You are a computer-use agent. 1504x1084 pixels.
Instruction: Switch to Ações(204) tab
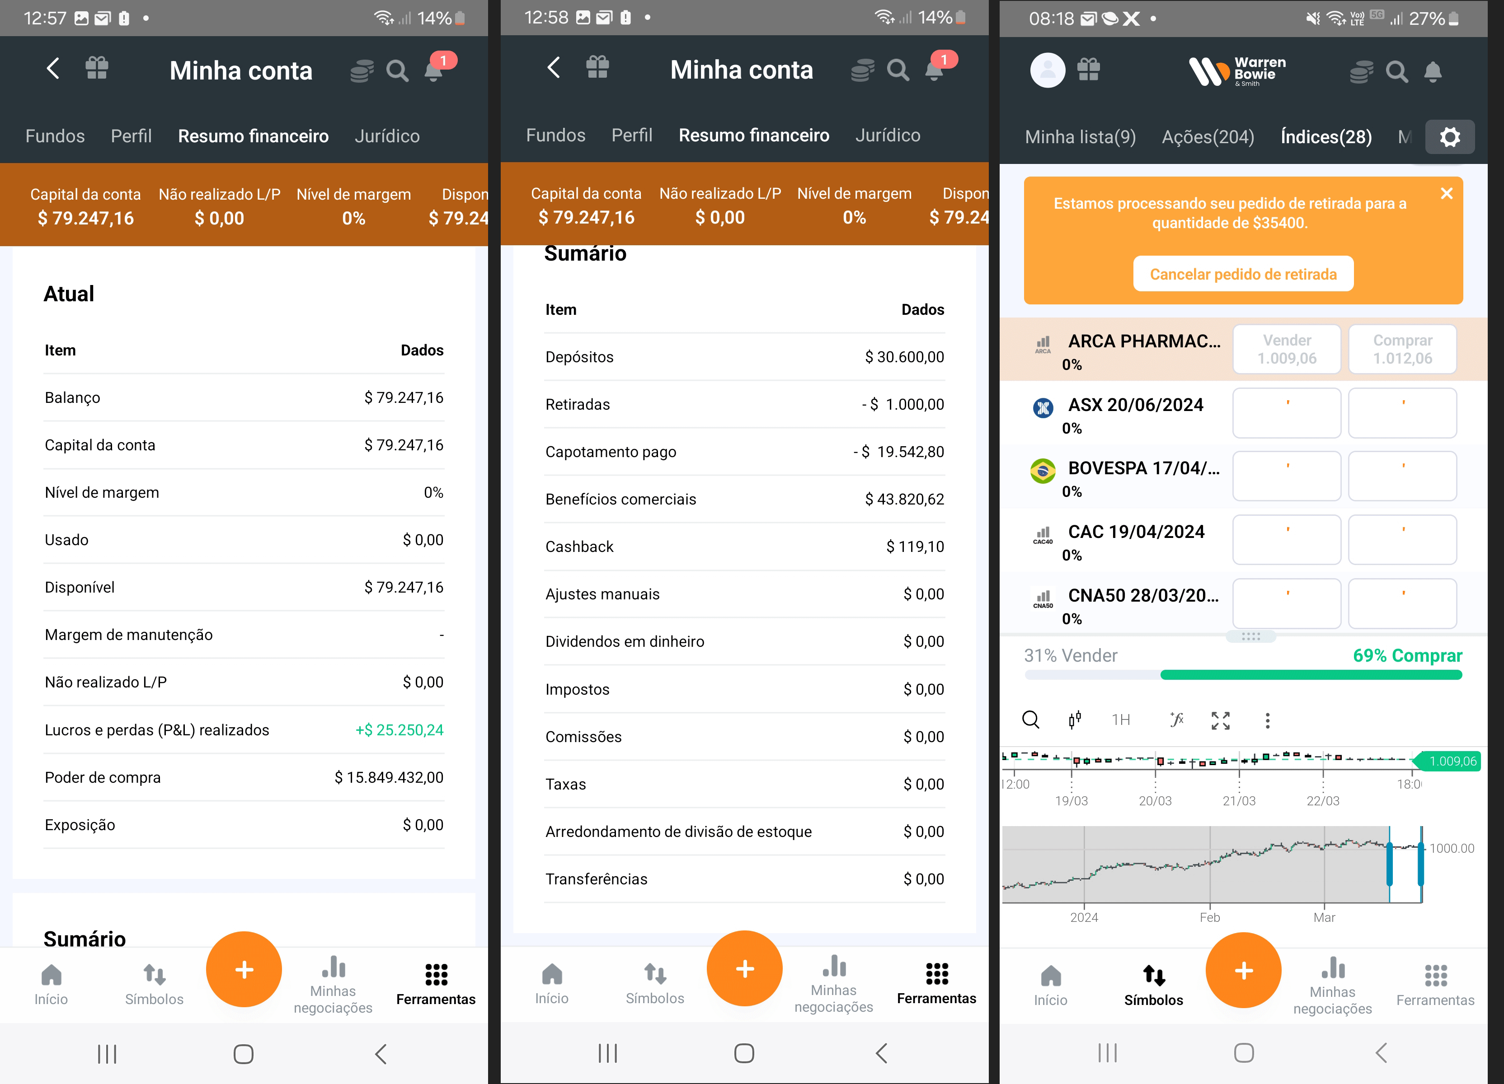click(1208, 137)
